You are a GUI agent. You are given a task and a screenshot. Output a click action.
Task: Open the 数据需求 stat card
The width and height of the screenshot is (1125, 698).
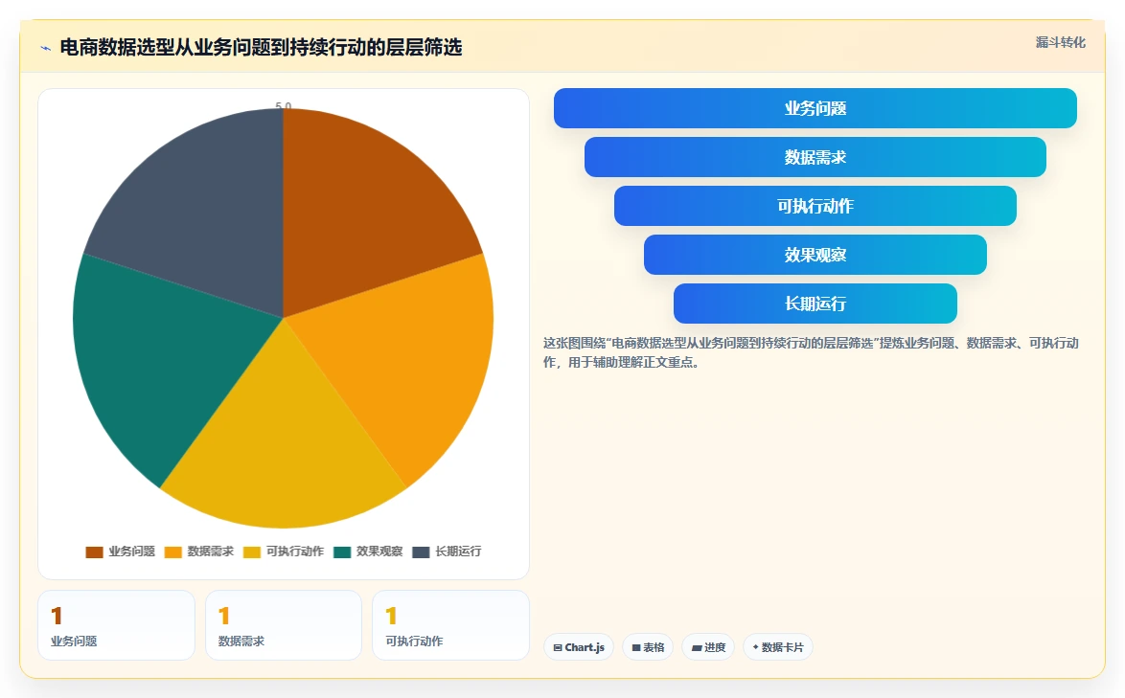[x=284, y=625]
